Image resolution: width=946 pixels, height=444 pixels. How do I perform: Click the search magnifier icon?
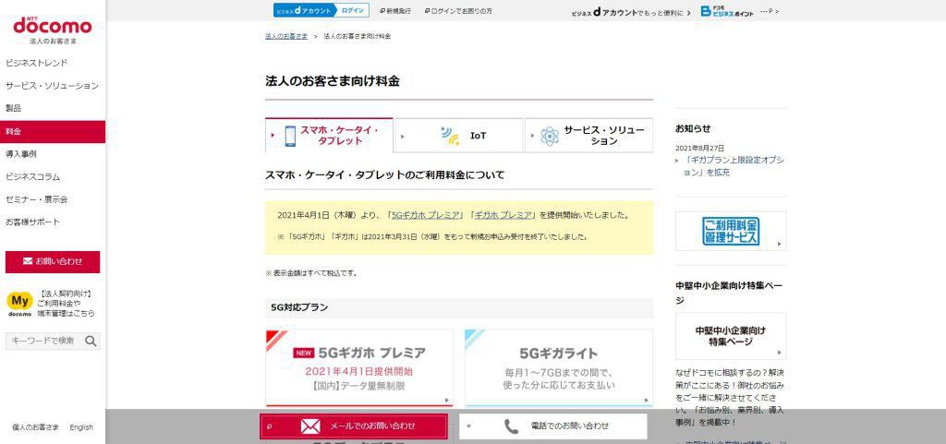[91, 341]
